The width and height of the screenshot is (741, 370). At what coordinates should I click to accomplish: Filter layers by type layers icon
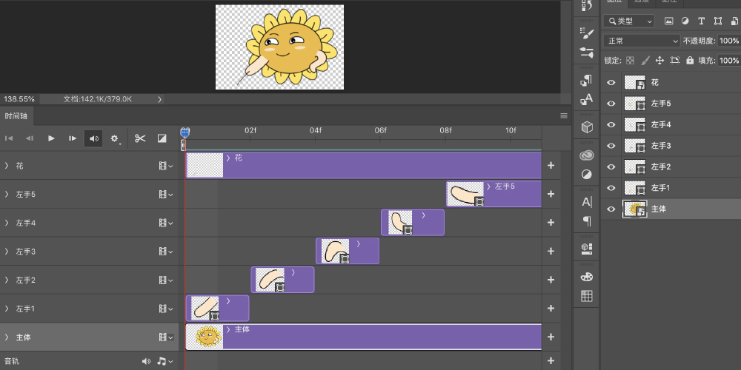[701, 21]
